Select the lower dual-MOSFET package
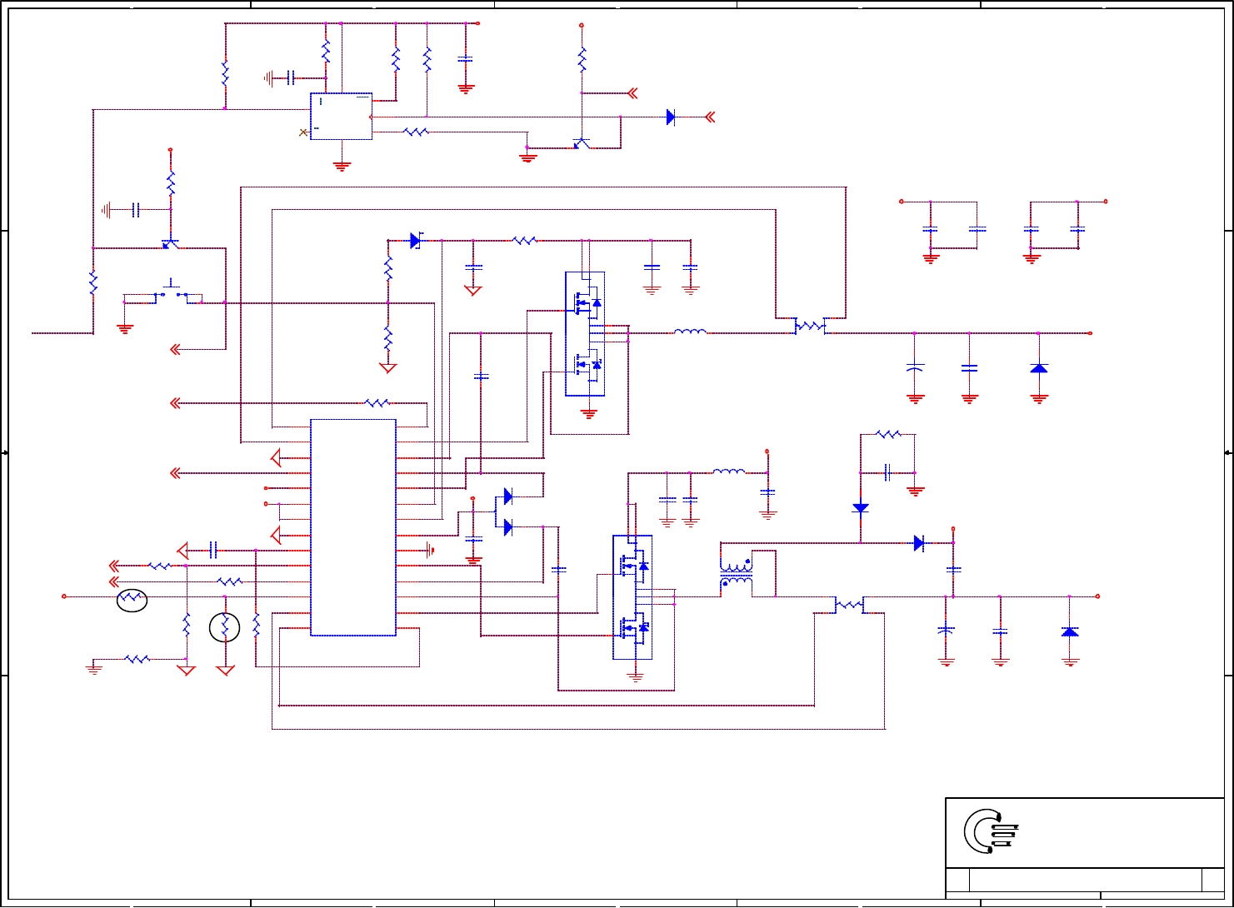 pyautogui.click(x=632, y=597)
